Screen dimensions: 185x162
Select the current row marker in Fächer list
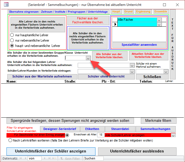click(115, 24)
